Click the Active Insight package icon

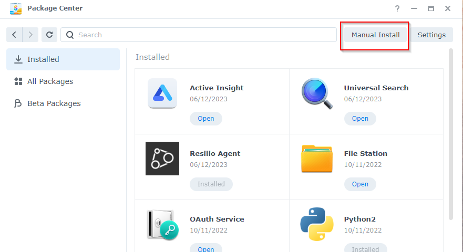(x=162, y=93)
